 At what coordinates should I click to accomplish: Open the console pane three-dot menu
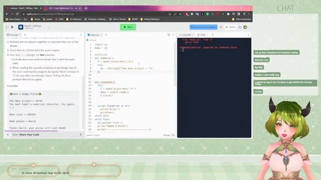point(248,35)
